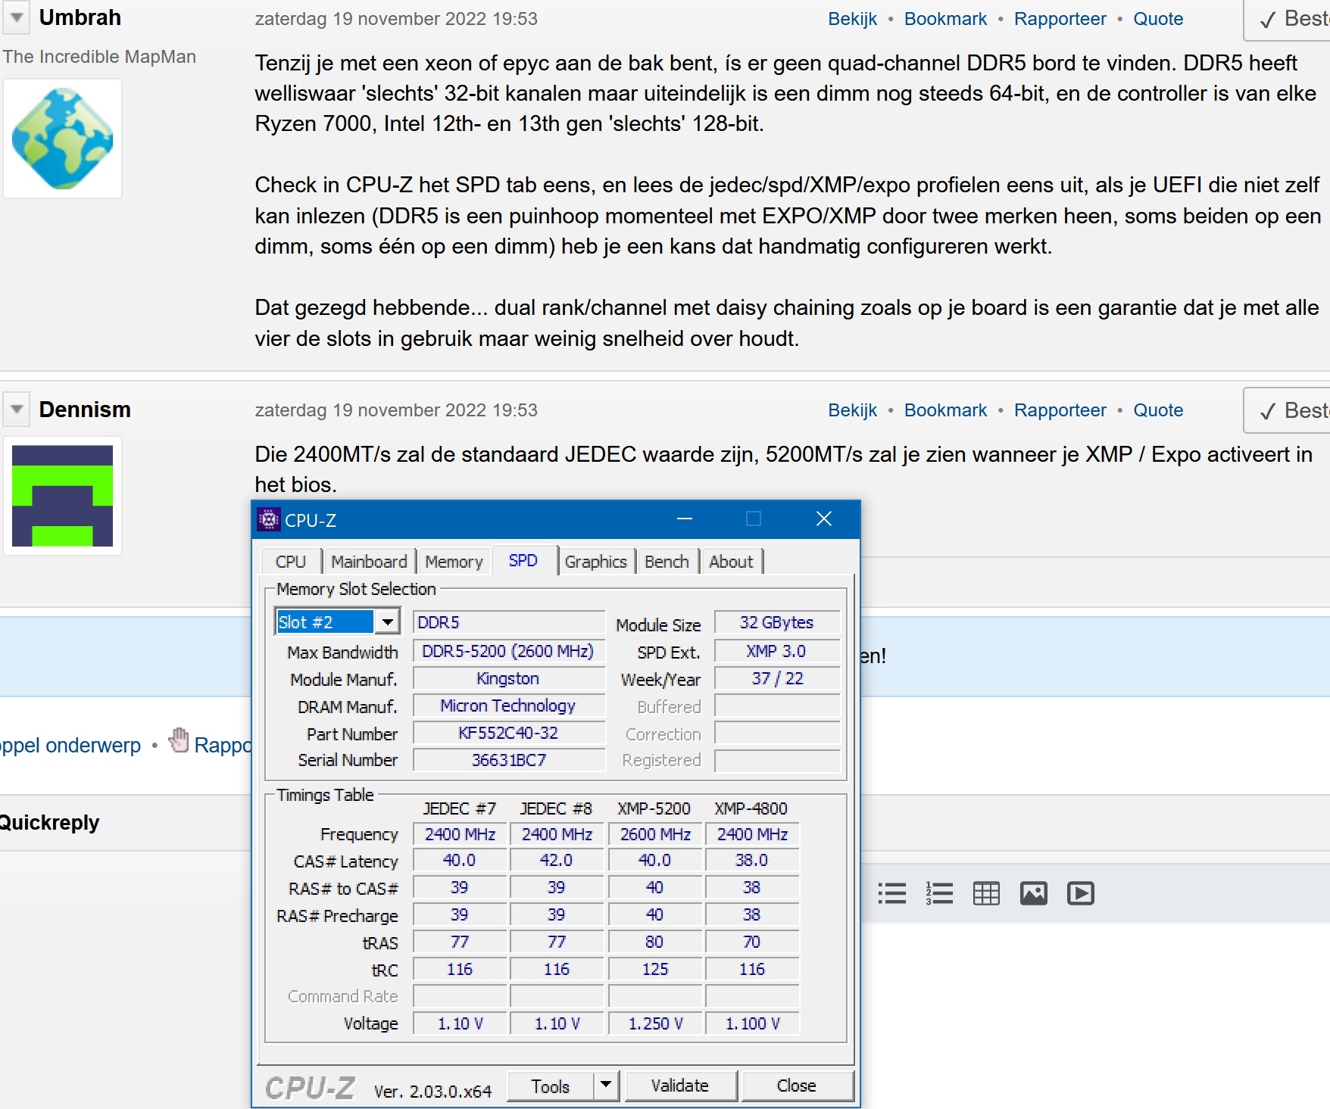Screen dimensions: 1330x1109
Task: Click the XMP-5200 voltage 1.250 V cell
Action: 655,1023
